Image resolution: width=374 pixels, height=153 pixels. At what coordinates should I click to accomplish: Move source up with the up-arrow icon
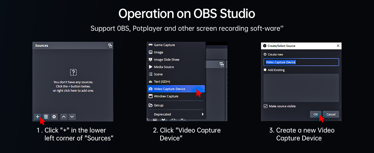coord(64,117)
